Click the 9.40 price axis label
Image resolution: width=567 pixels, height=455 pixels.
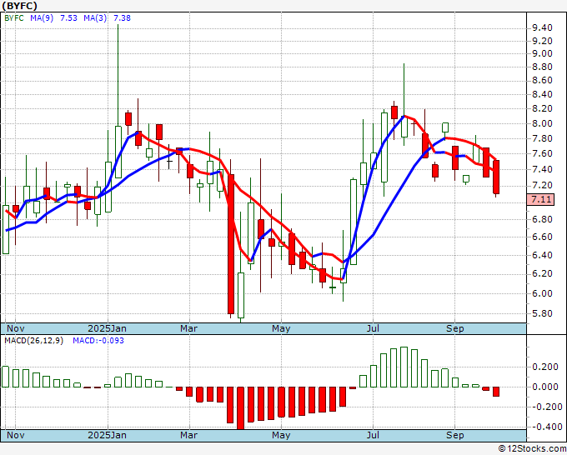(542, 27)
